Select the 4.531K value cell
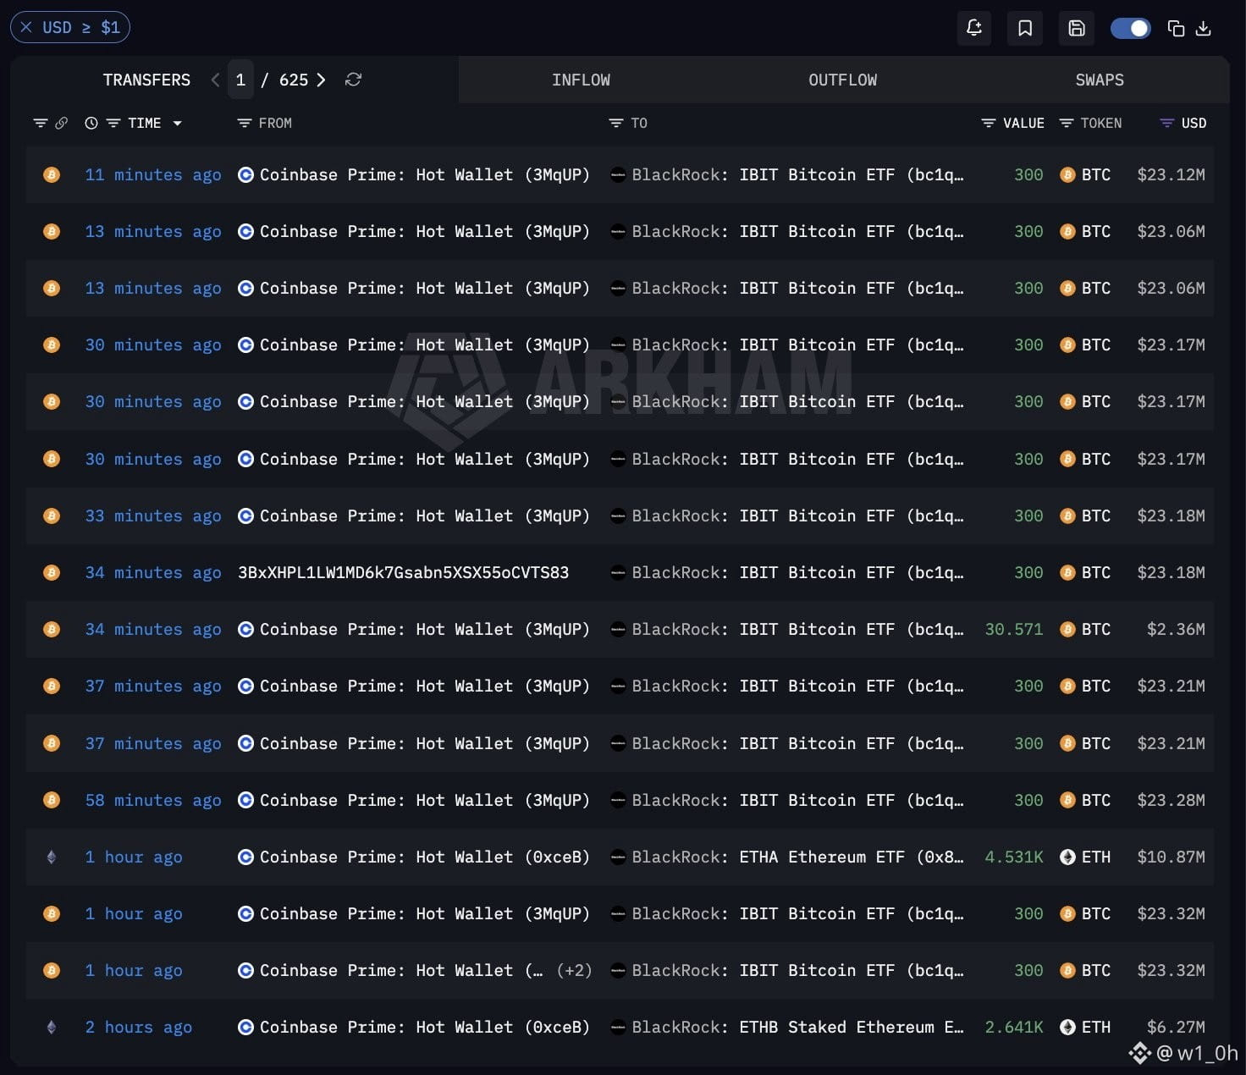The height and width of the screenshot is (1075, 1246). pos(1013,857)
